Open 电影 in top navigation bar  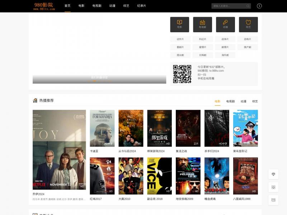(x=81, y=6)
